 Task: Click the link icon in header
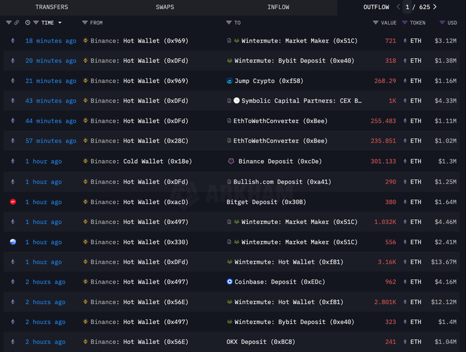pos(16,23)
